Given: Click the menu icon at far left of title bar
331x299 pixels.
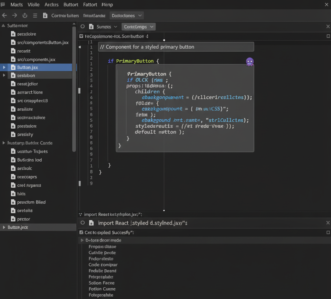Looking at the screenshot, I should point(4,5).
